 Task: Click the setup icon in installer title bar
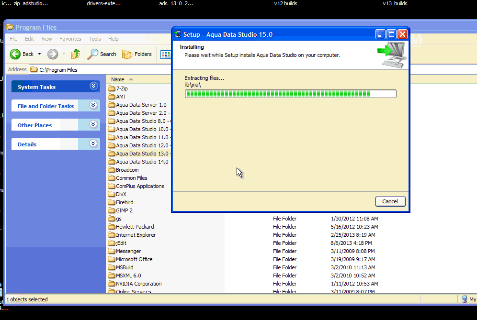pyautogui.click(x=177, y=34)
